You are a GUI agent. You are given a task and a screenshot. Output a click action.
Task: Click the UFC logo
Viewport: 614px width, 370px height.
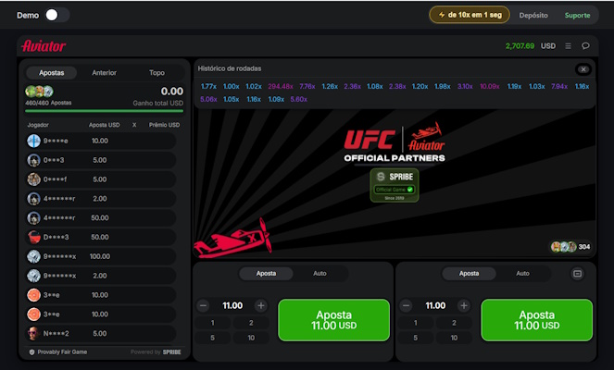[x=370, y=140]
